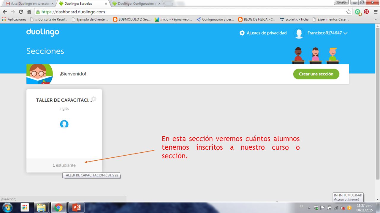Open TALLER DE CAPACITACI... section title

point(64,100)
